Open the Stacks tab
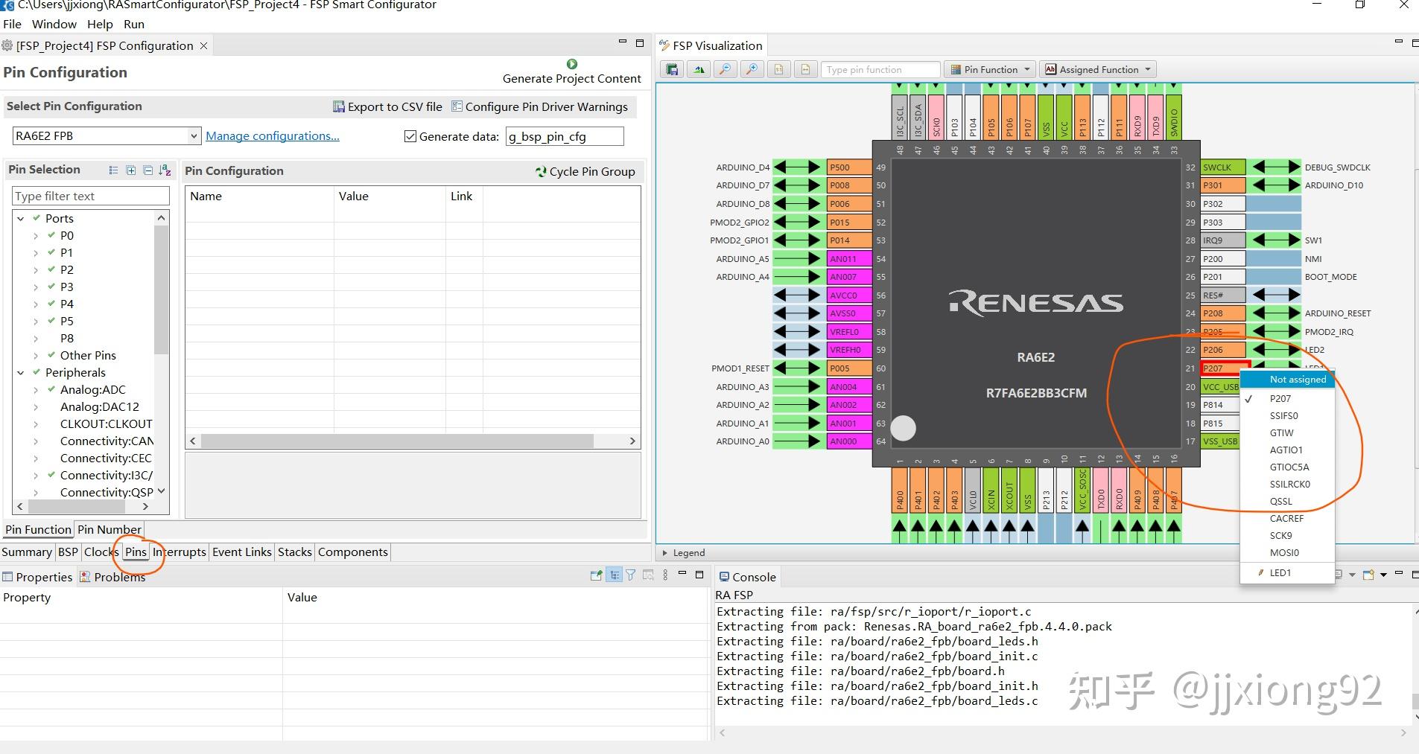Viewport: 1419px width, 754px height. [x=294, y=552]
